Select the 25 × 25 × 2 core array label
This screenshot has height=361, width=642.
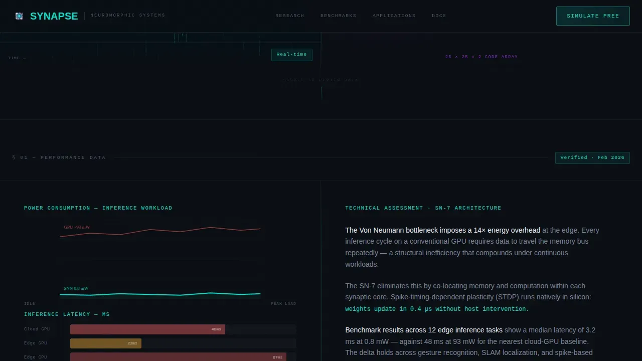[481, 57]
